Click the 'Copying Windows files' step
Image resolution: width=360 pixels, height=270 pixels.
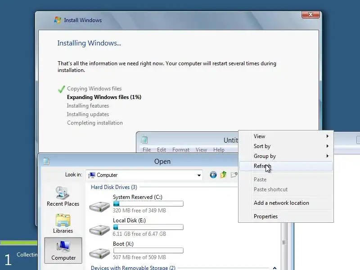point(94,89)
